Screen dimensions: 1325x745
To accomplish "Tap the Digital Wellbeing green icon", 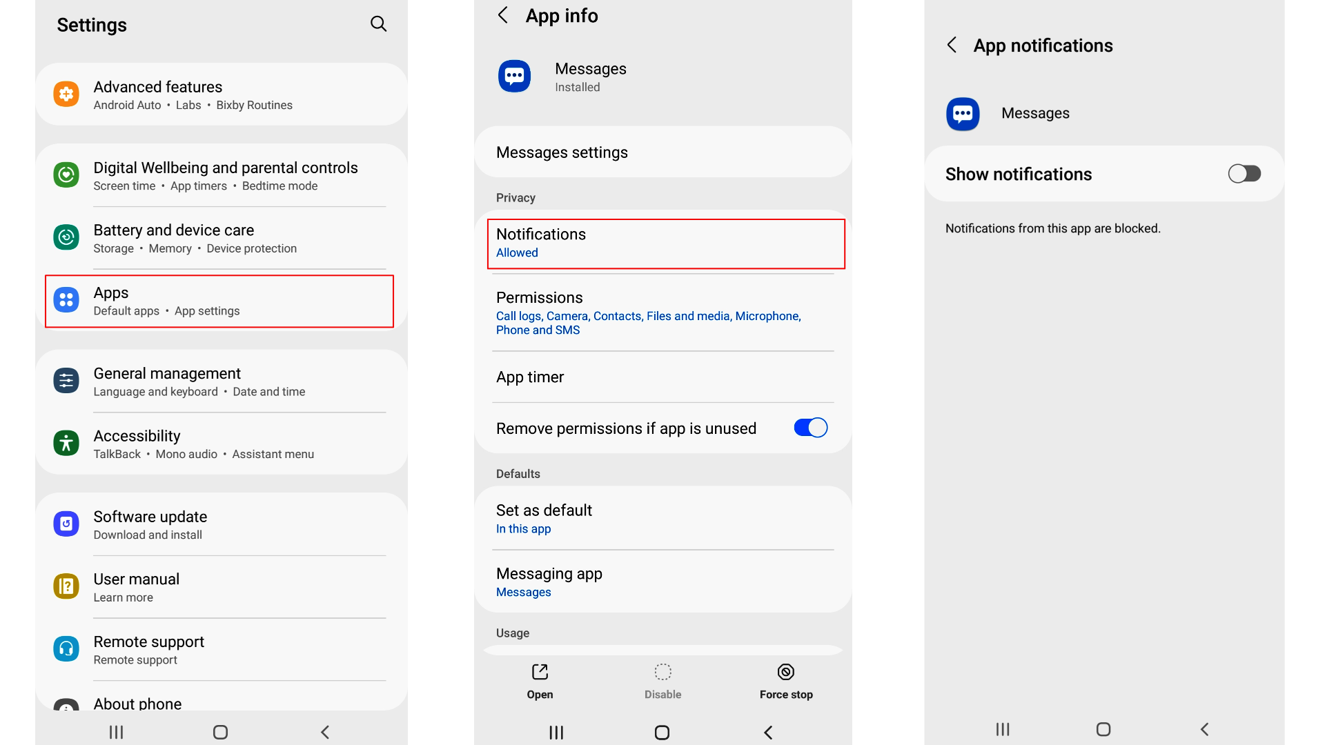I will (66, 175).
